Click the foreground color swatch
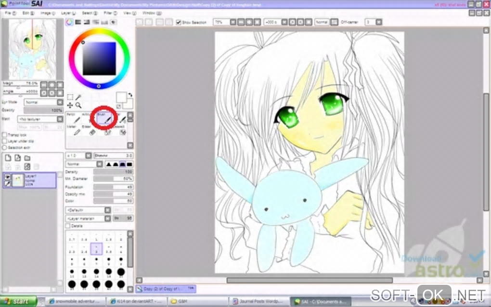 pyautogui.click(x=121, y=97)
